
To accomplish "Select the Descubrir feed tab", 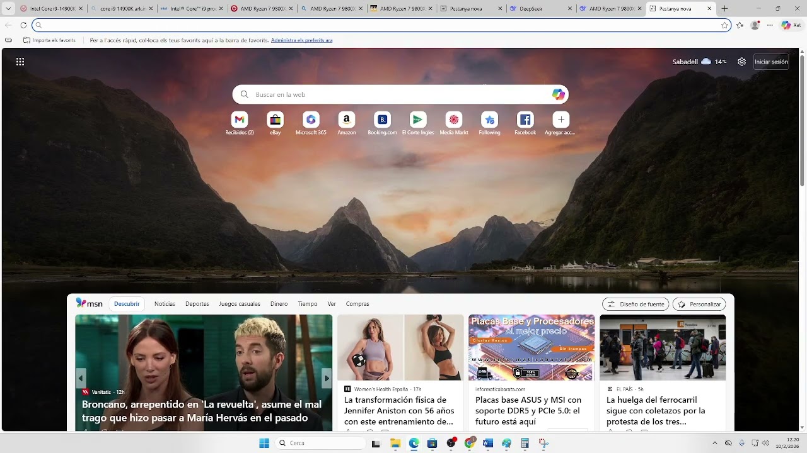I will click(x=127, y=304).
